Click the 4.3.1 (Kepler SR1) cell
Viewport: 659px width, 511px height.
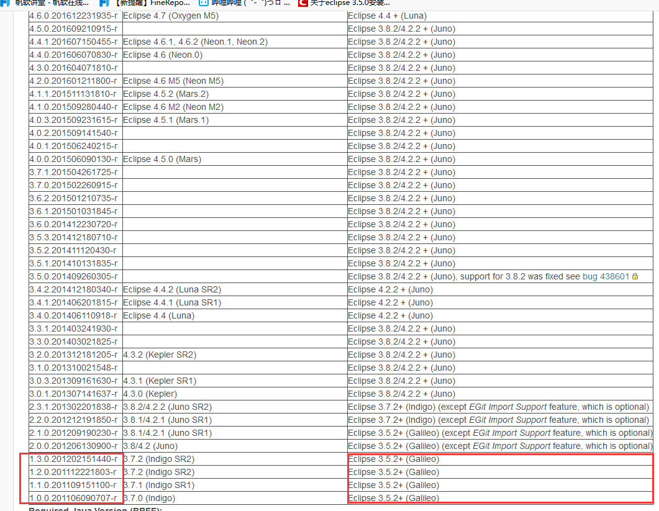[x=235, y=381]
